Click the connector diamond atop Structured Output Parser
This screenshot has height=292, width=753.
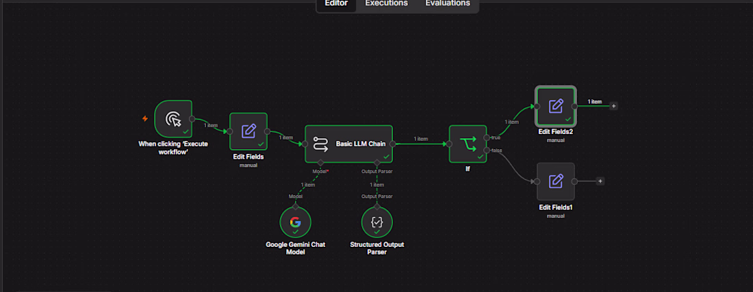click(377, 207)
